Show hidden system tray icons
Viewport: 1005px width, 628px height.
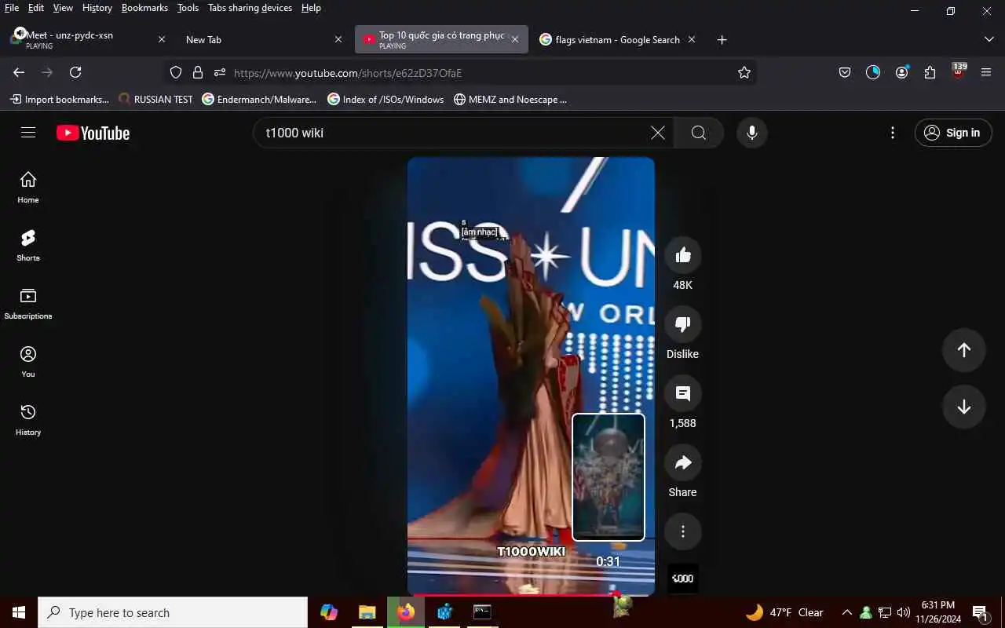(846, 612)
